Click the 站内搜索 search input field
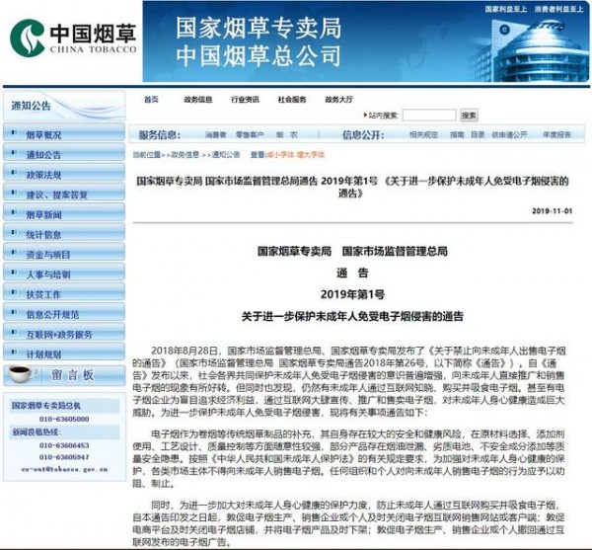Viewport: 592px width, 550px height. point(429,116)
